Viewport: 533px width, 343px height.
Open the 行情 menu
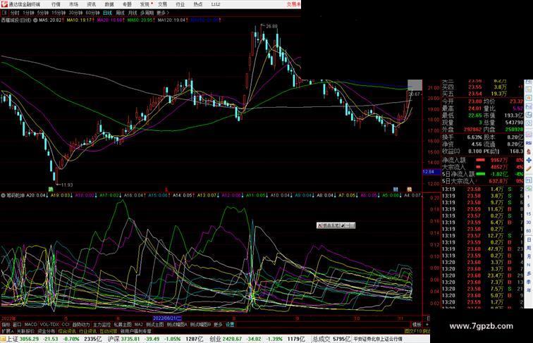click(x=56, y=4)
